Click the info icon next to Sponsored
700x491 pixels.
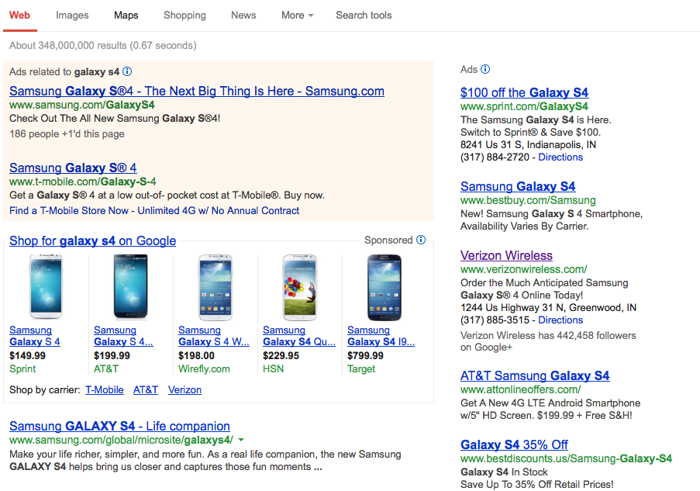421,240
